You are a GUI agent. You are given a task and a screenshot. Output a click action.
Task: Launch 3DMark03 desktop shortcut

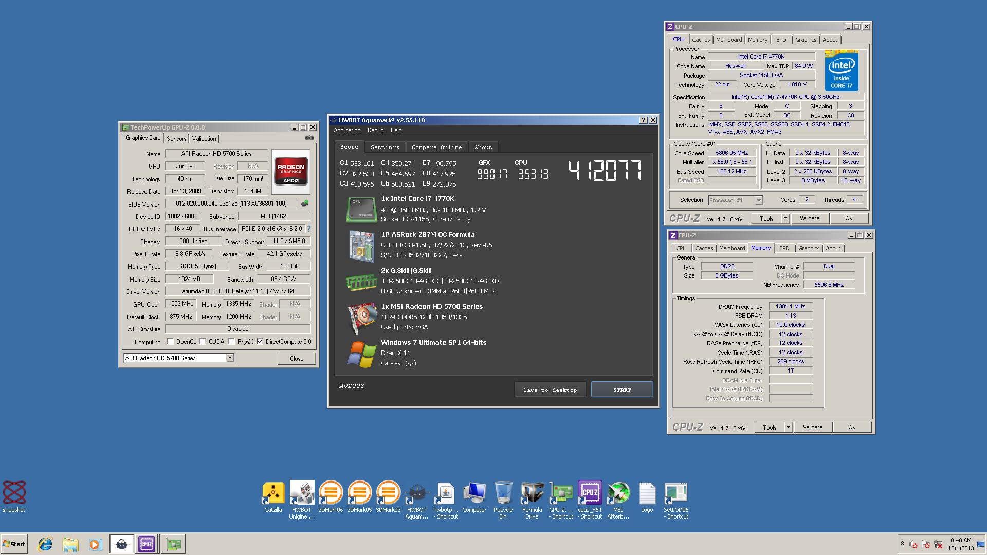(x=388, y=497)
